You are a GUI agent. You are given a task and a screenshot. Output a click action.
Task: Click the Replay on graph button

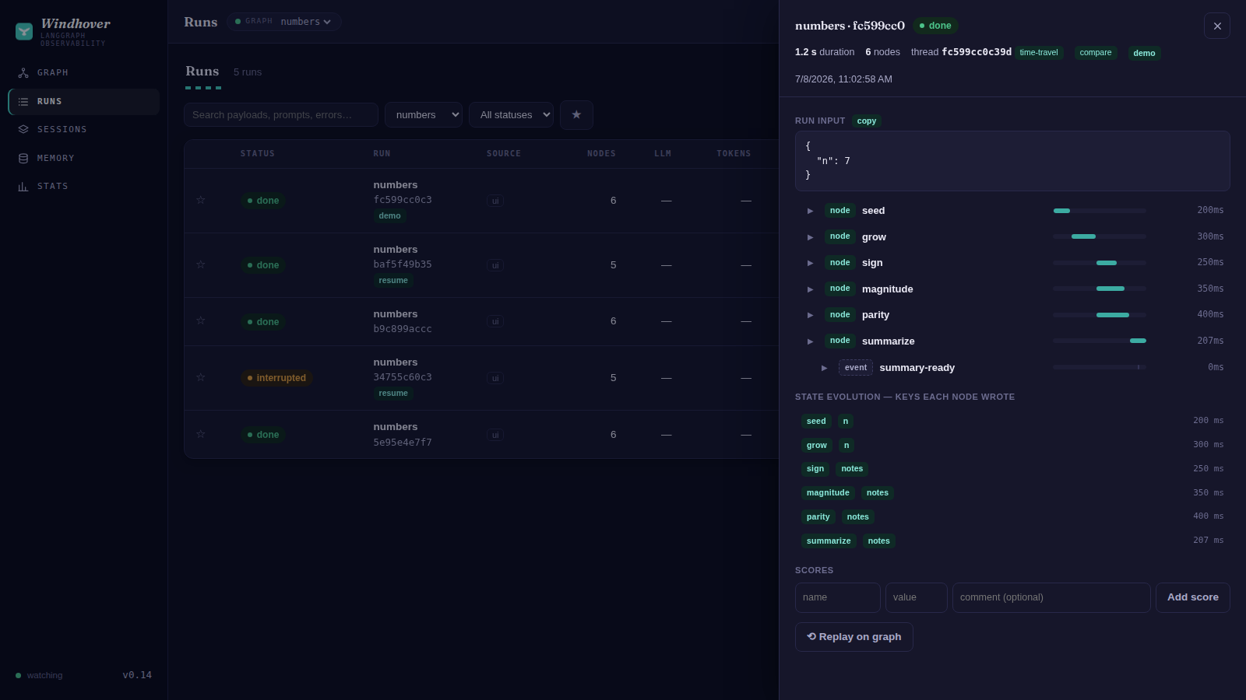[854, 637]
